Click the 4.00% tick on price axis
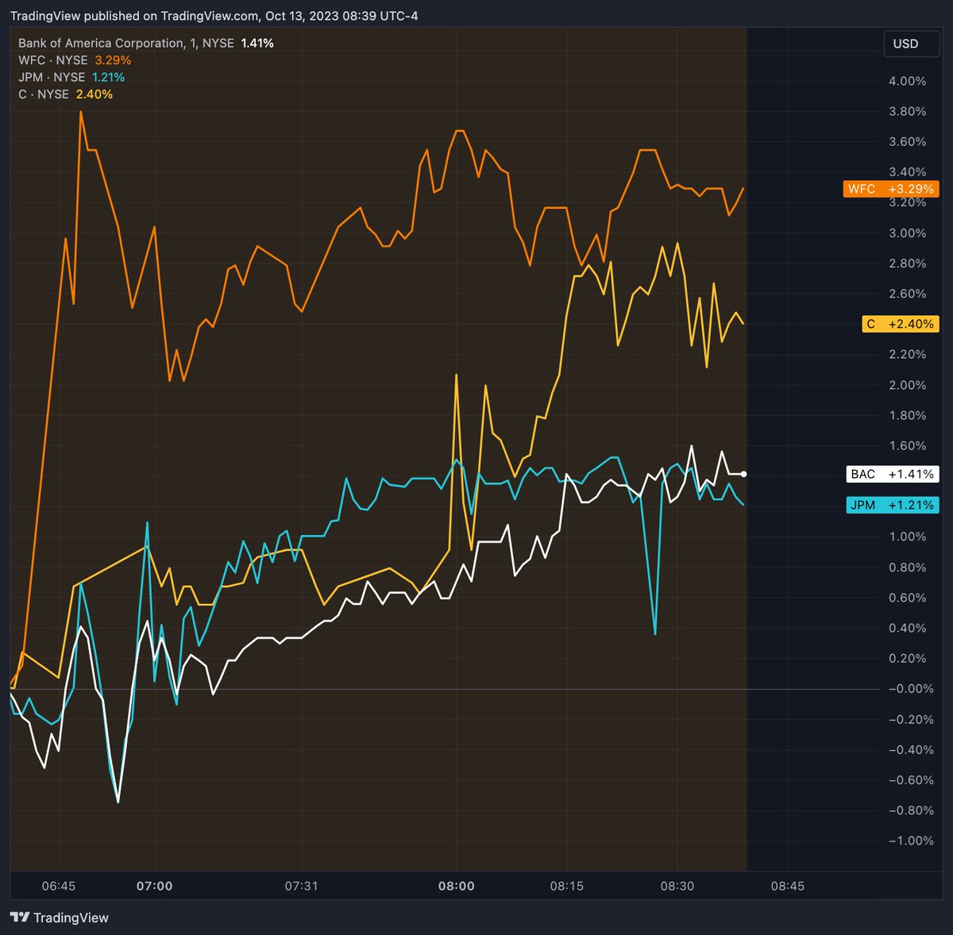This screenshot has height=935, width=953. pyautogui.click(x=907, y=81)
